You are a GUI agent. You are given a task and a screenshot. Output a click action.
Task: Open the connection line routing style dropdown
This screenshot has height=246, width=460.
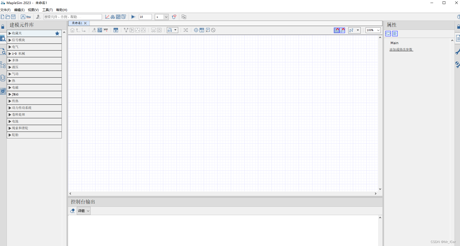pyautogui.click(x=354, y=30)
